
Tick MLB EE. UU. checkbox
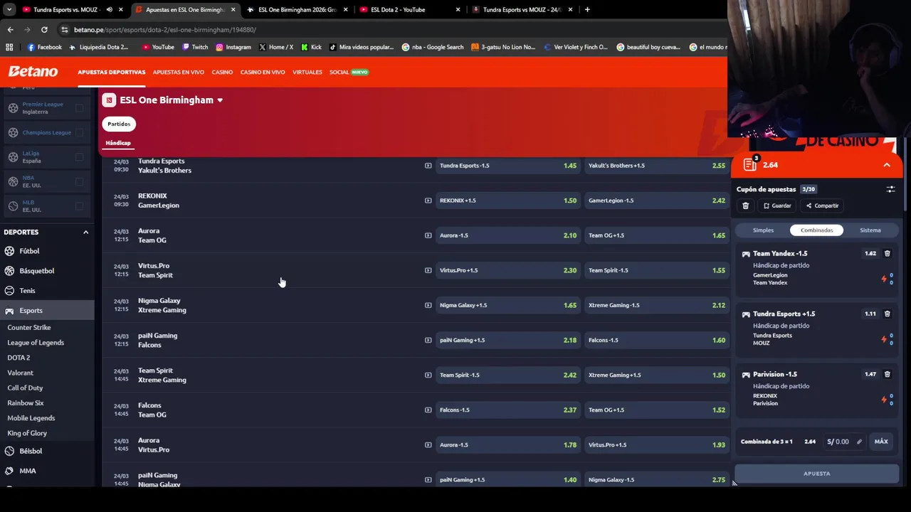click(79, 206)
